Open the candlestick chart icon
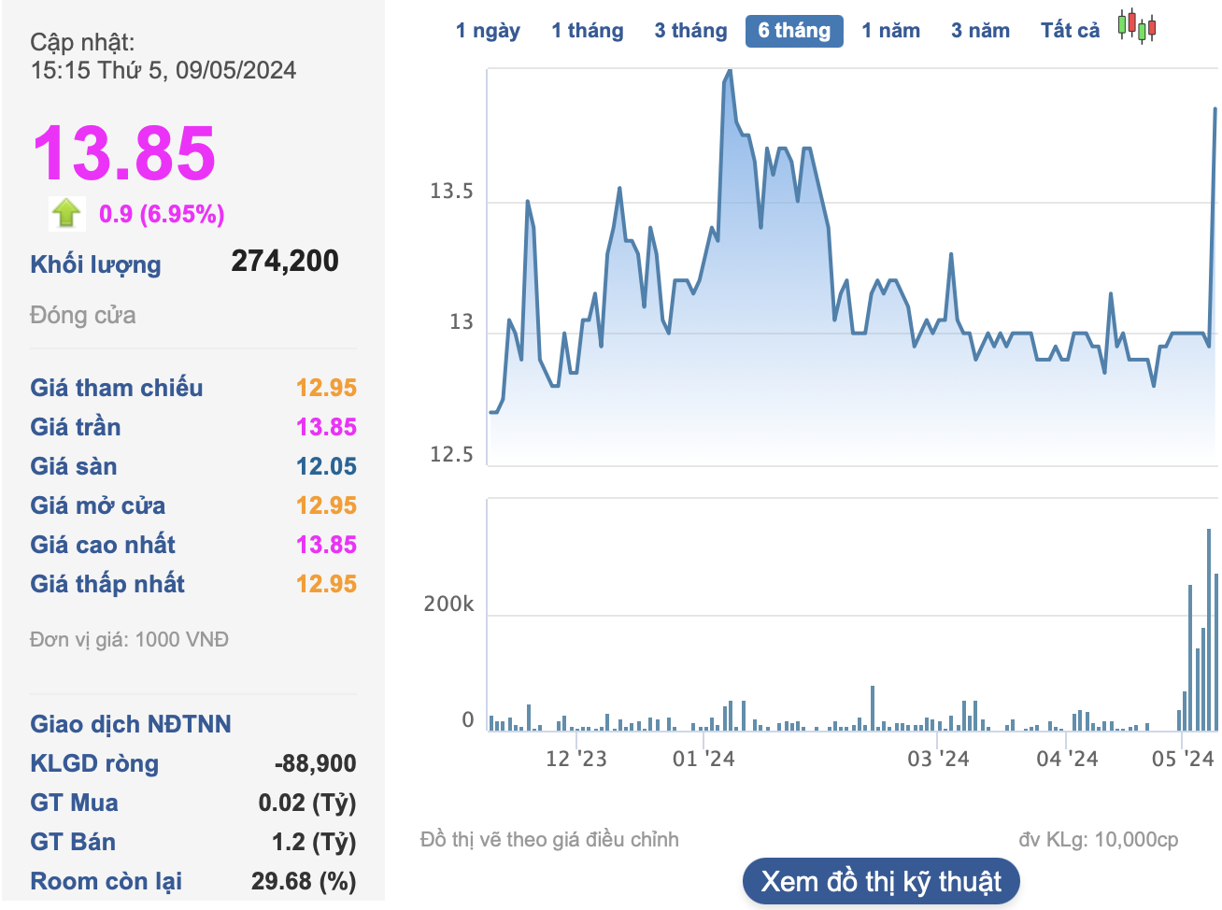The image size is (1222, 910). click(1137, 26)
